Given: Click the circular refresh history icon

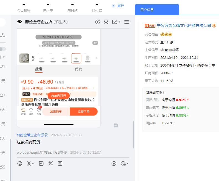Looking at the screenshot, I should (97, 22).
